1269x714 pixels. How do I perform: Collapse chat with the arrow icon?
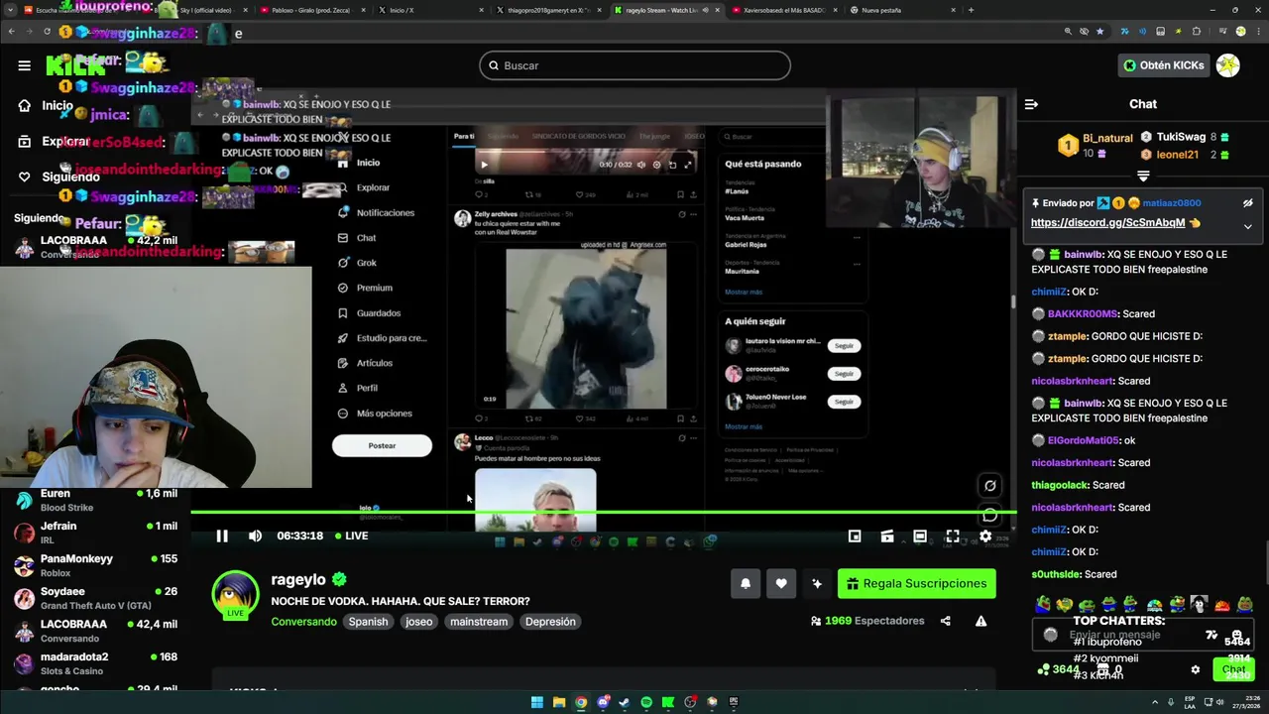(1031, 104)
